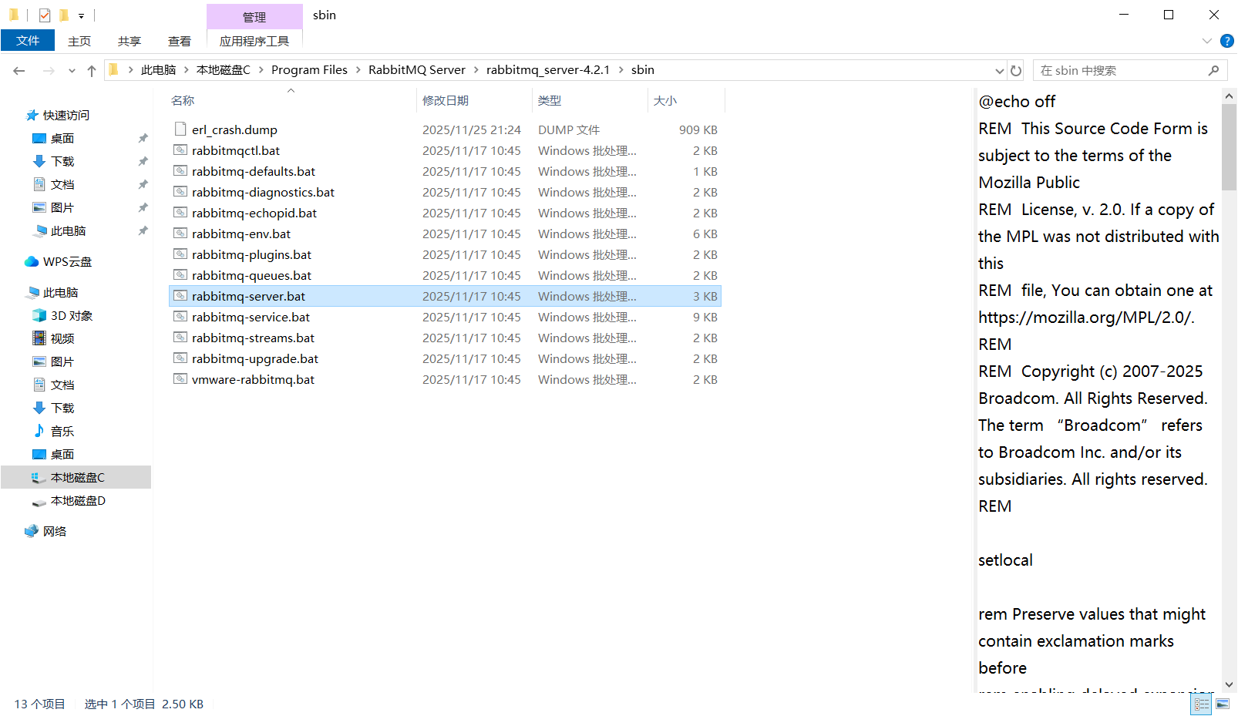Navigate to 此电脑 in breadcrumb

(158, 70)
